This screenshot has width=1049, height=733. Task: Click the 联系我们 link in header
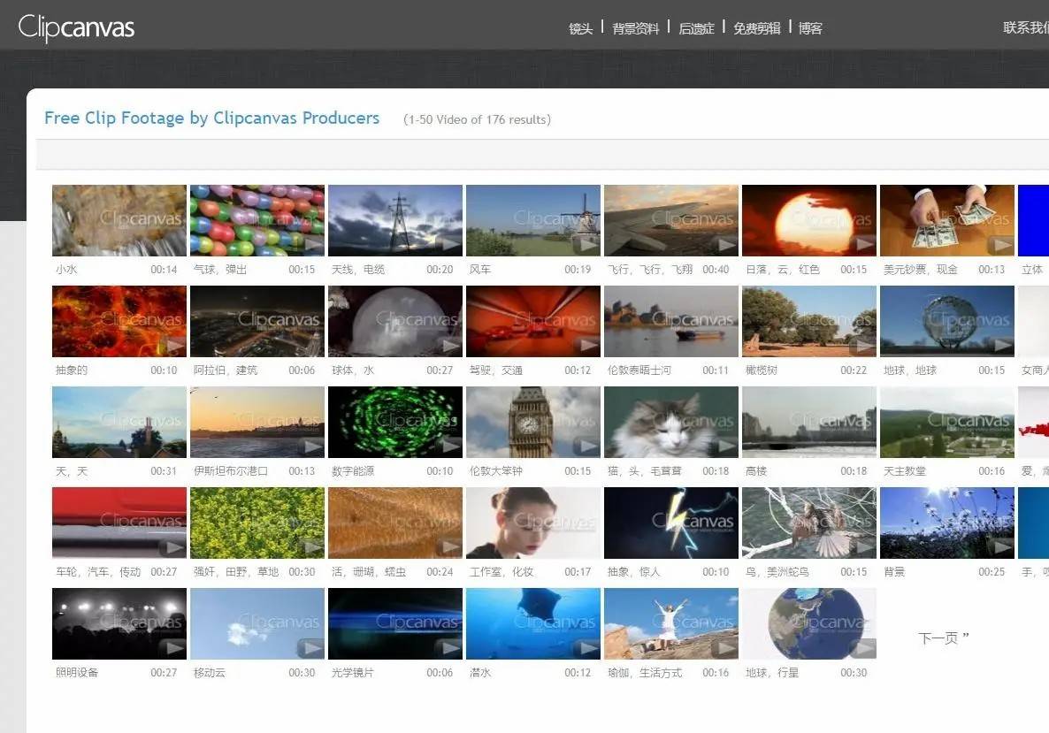[1025, 27]
